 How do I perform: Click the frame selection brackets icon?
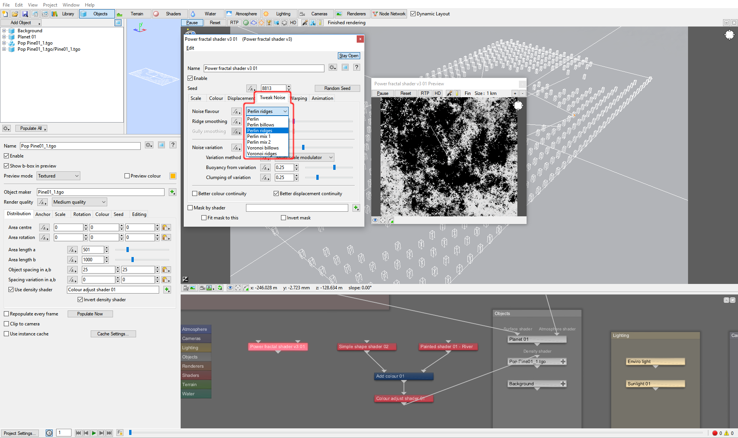(238, 288)
